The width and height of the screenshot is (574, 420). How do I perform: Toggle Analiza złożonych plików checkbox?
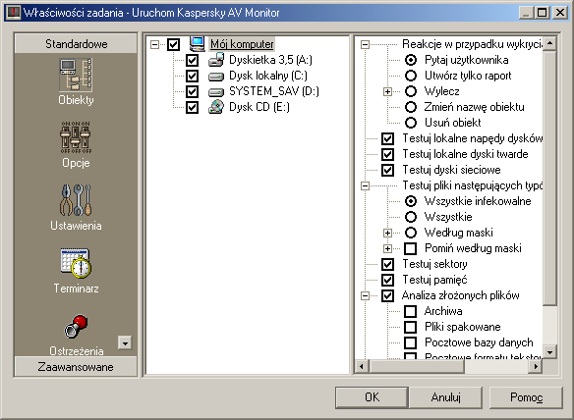point(387,295)
